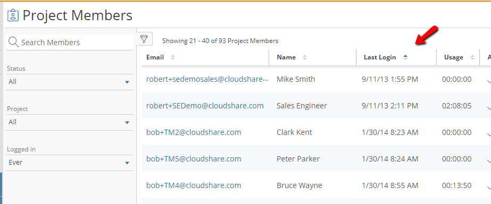The height and width of the screenshot is (204, 491).
Task: Click Mike Smith's usage 00:00:00
Action: click(x=456, y=79)
